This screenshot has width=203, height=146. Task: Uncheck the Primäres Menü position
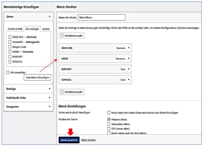(x=109, y=119)
